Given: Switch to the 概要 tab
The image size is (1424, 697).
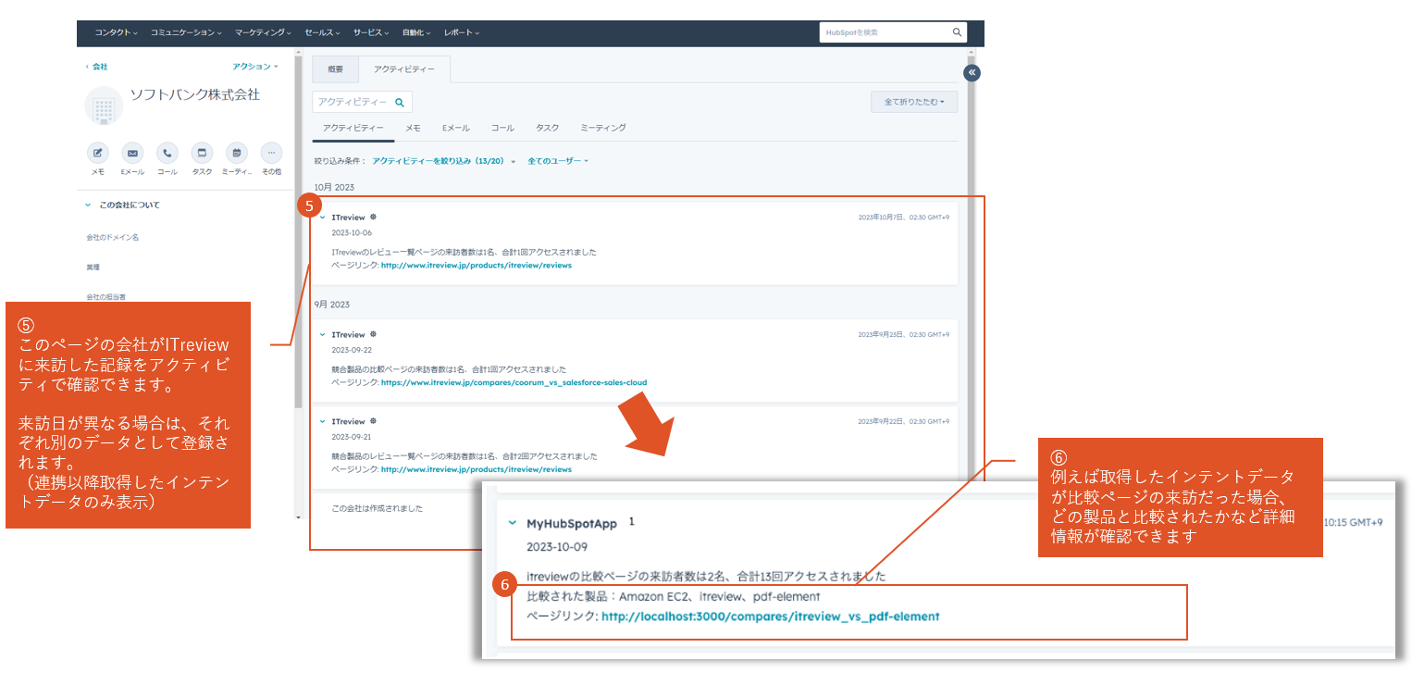Looking at the screenshot, I should pos(335,69).
